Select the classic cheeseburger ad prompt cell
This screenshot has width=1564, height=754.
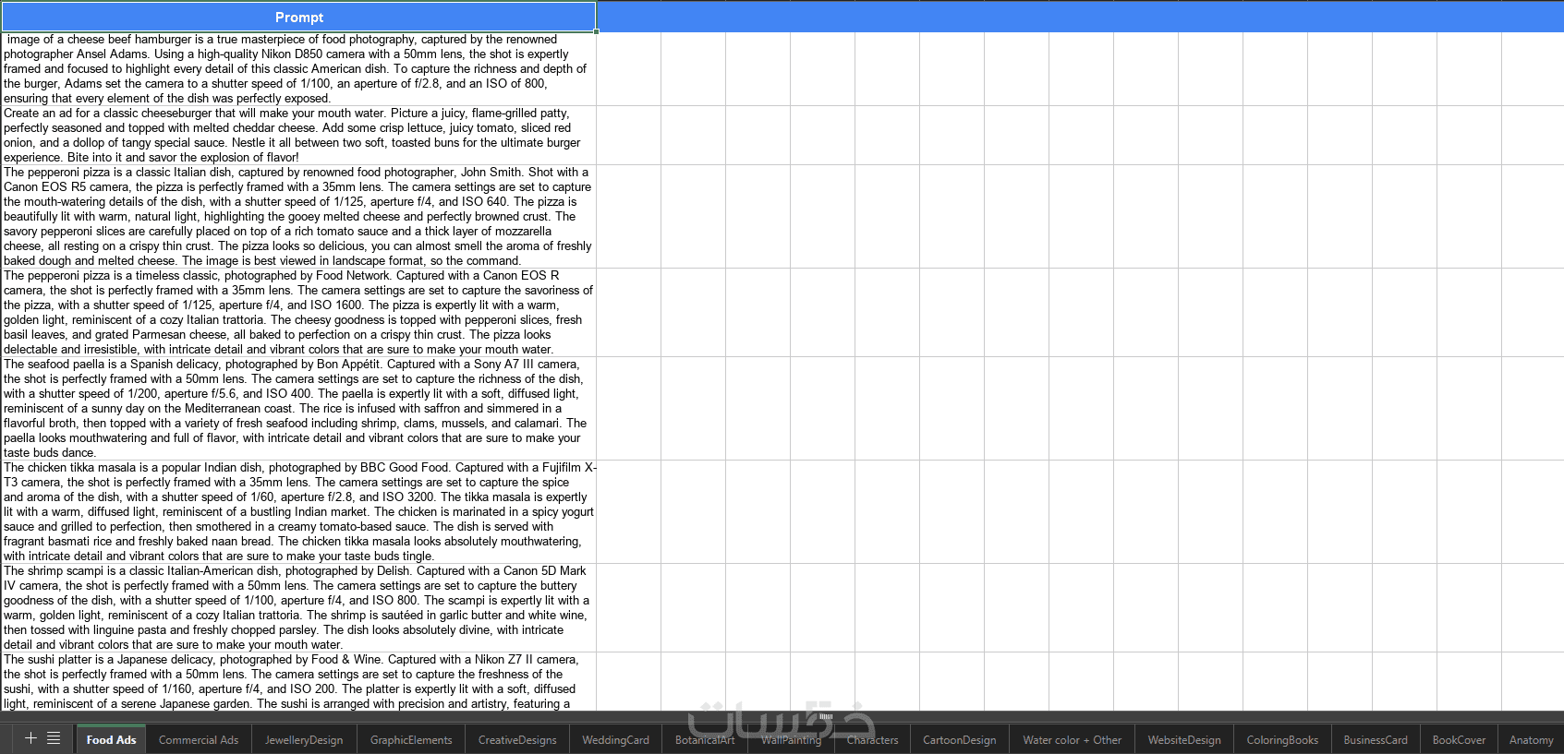298,135
